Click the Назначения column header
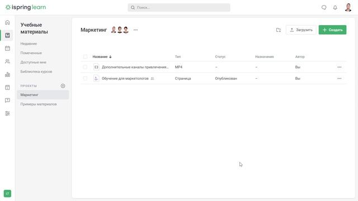The image size is (358, 201). 265,57
